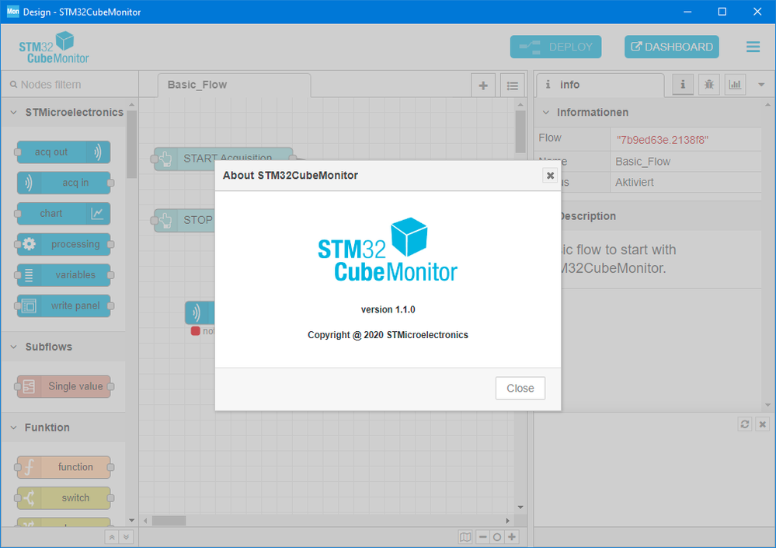Image resolution: width=776 pixels, height=548 pixels.
Task: Open the flow list button
Action: [512, 86]
